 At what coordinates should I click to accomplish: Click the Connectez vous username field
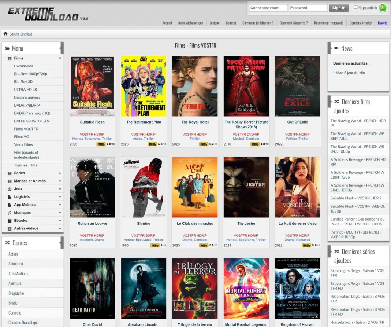point(268,8)
